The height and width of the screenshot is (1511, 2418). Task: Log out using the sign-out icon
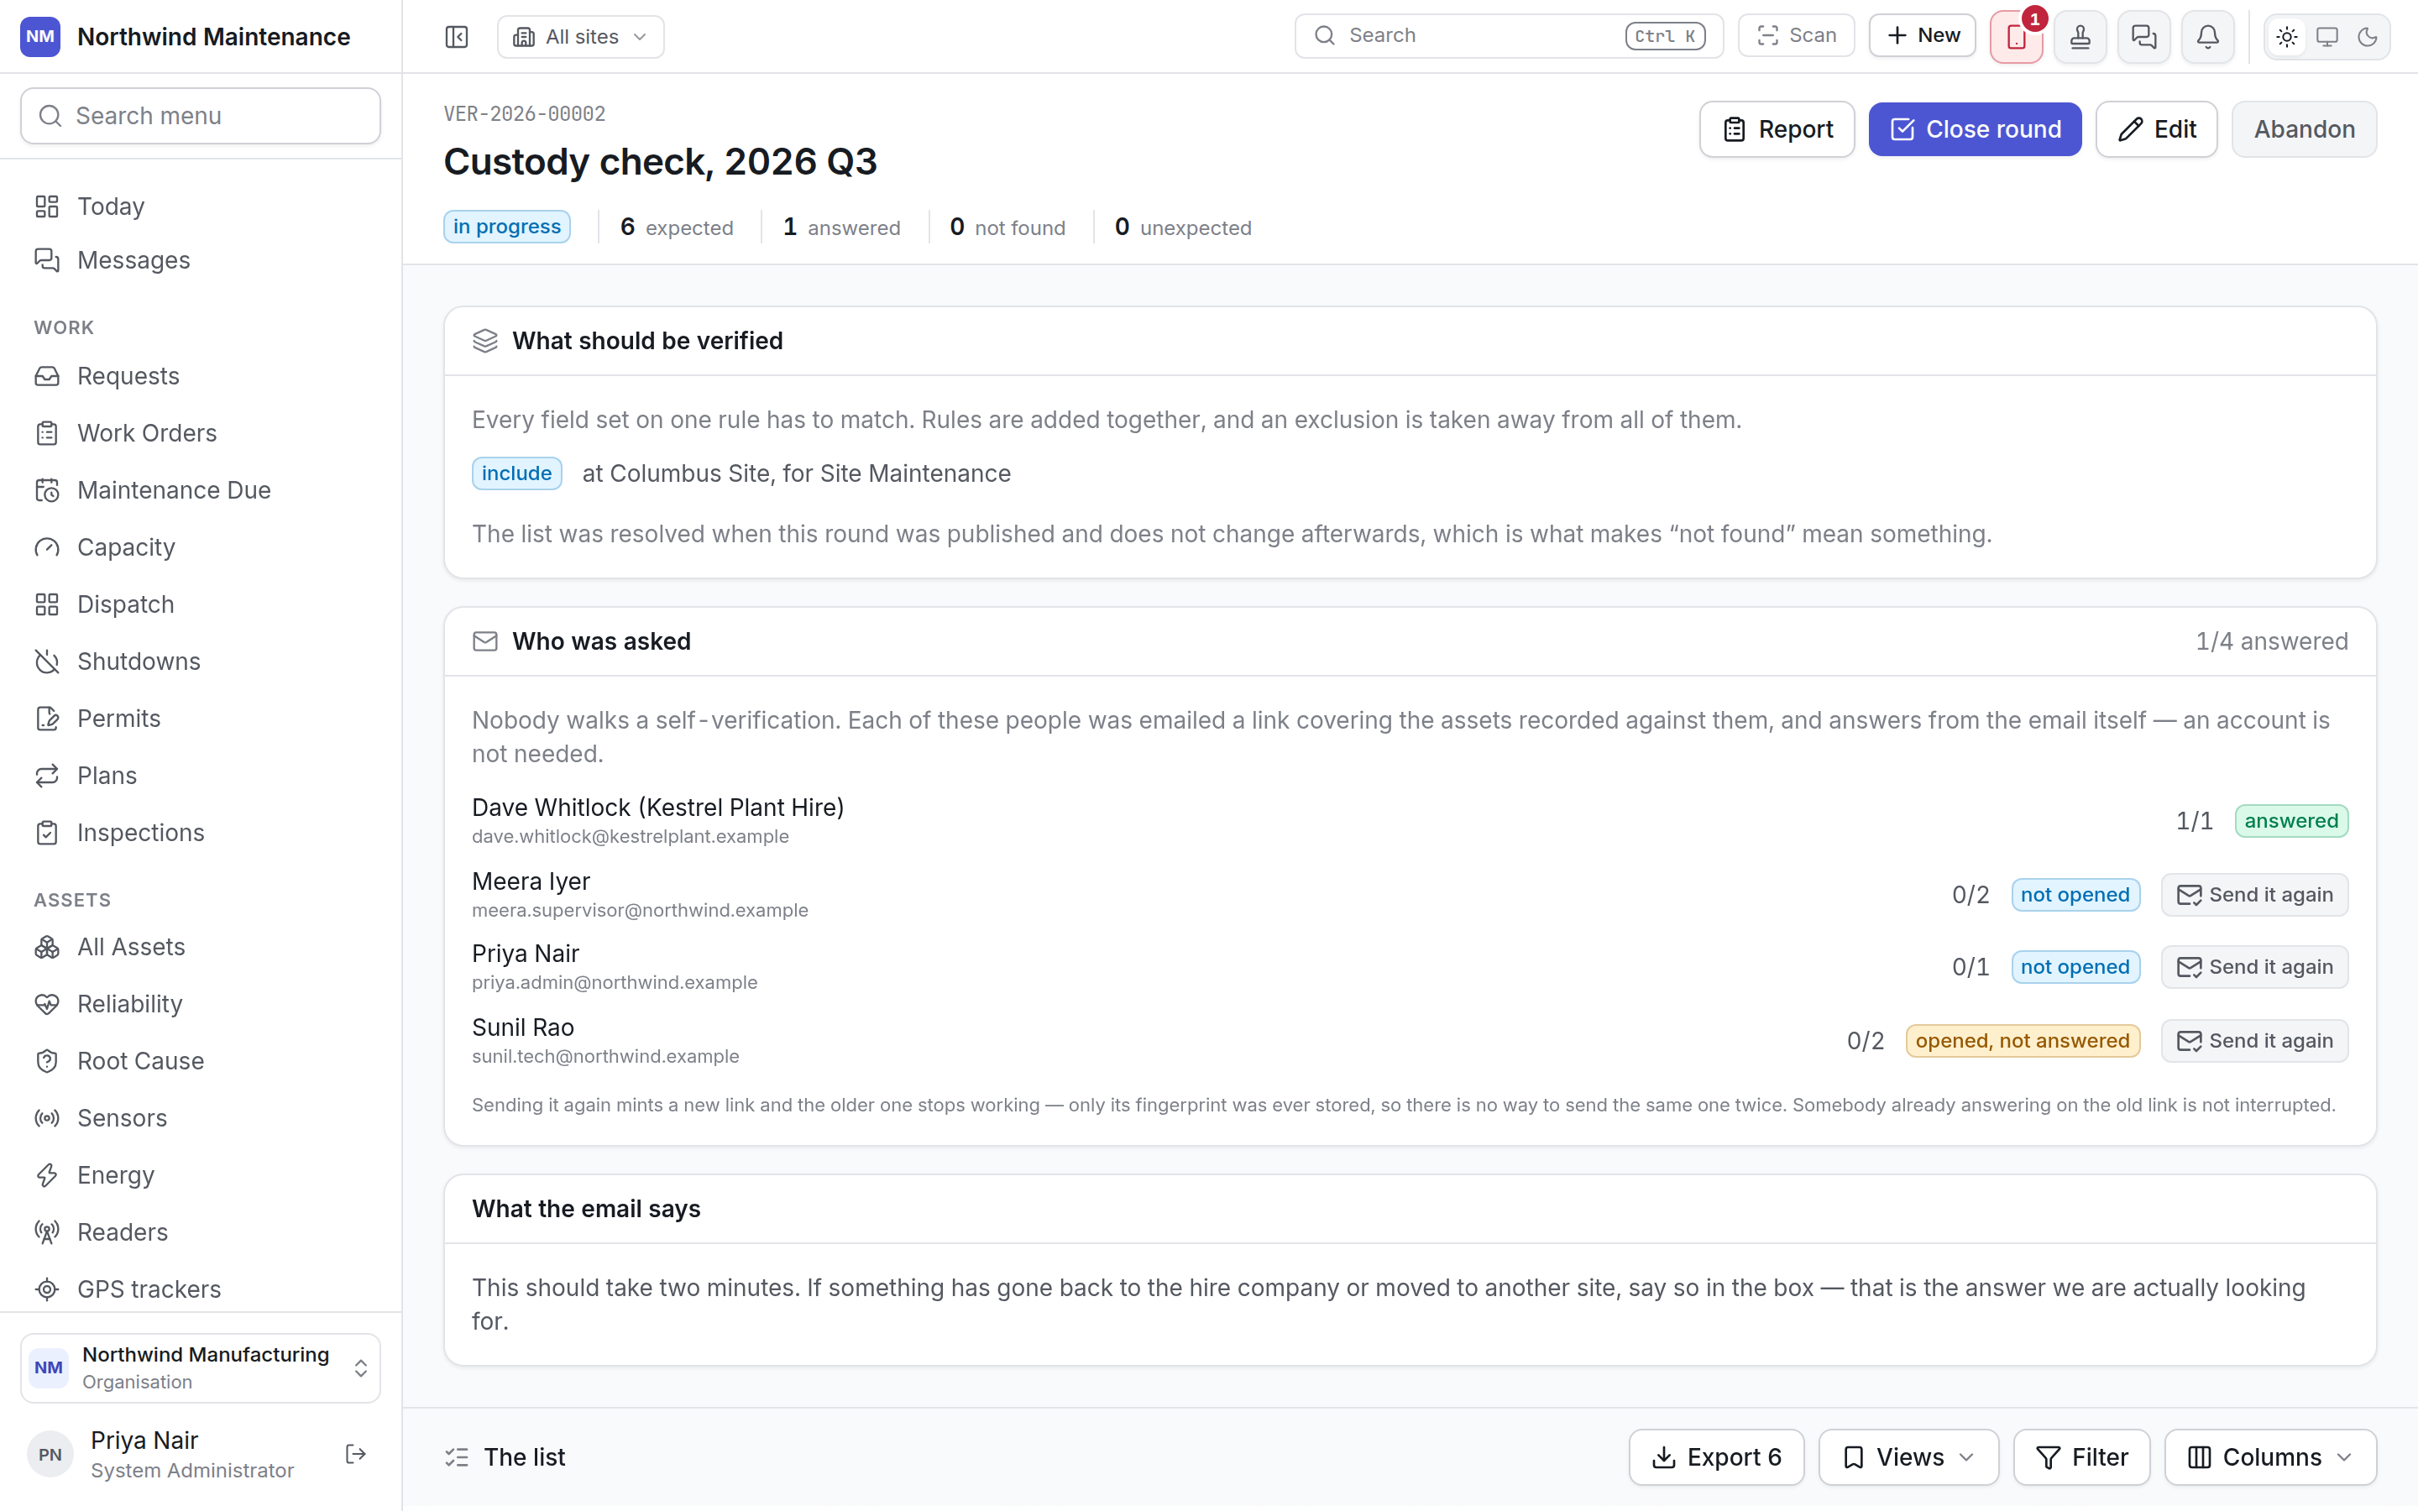coord(356,1454)
